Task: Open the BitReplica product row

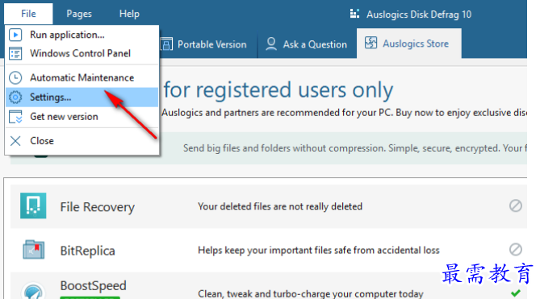Action: pos(269,250)
